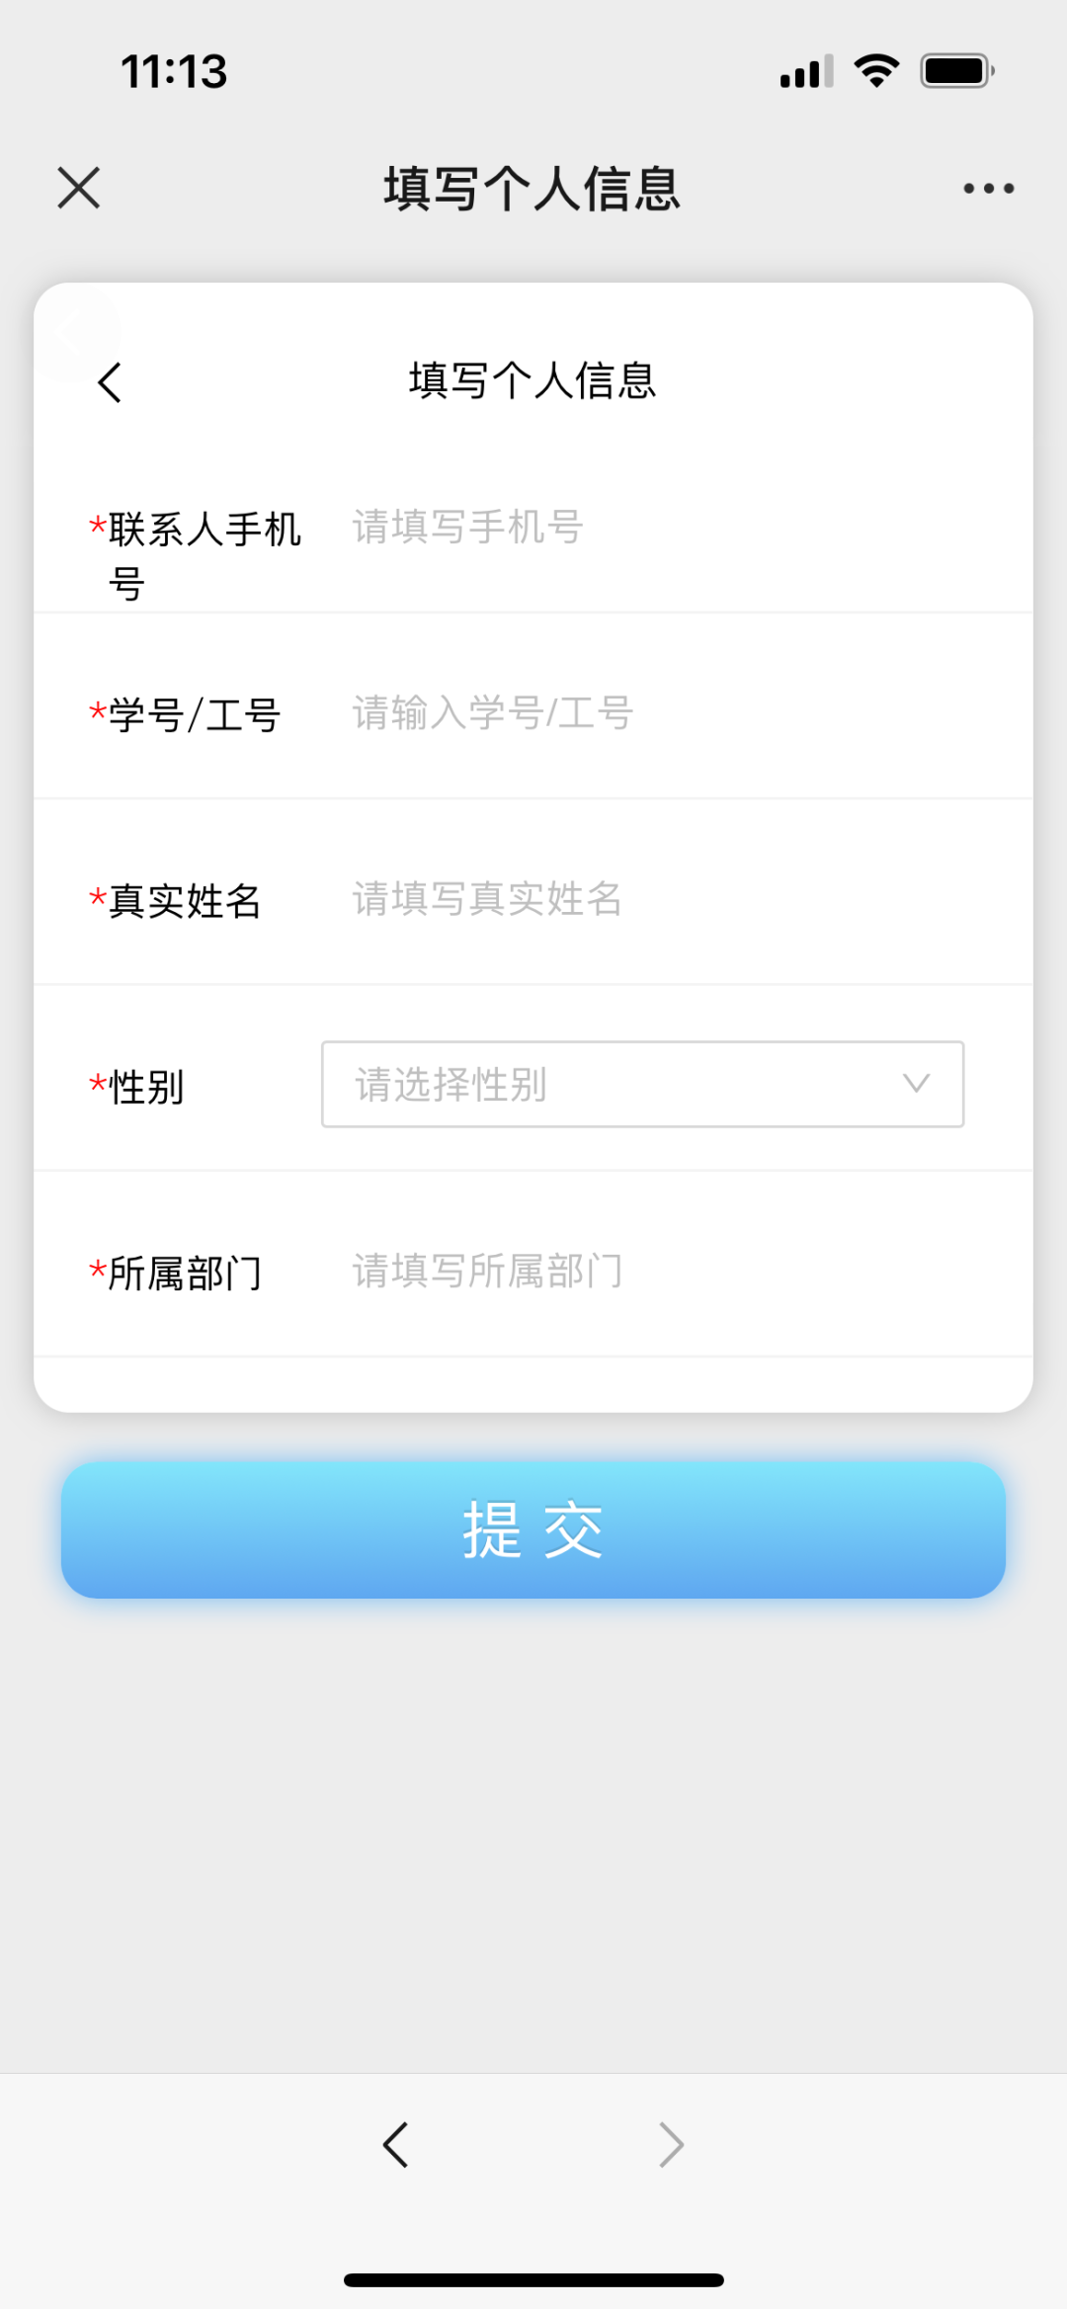Image resolution: width=1067 pixels, height=2309 pixels.
Task: Tap the 填写个人信息 top navigation title
Action: [533, 188]
